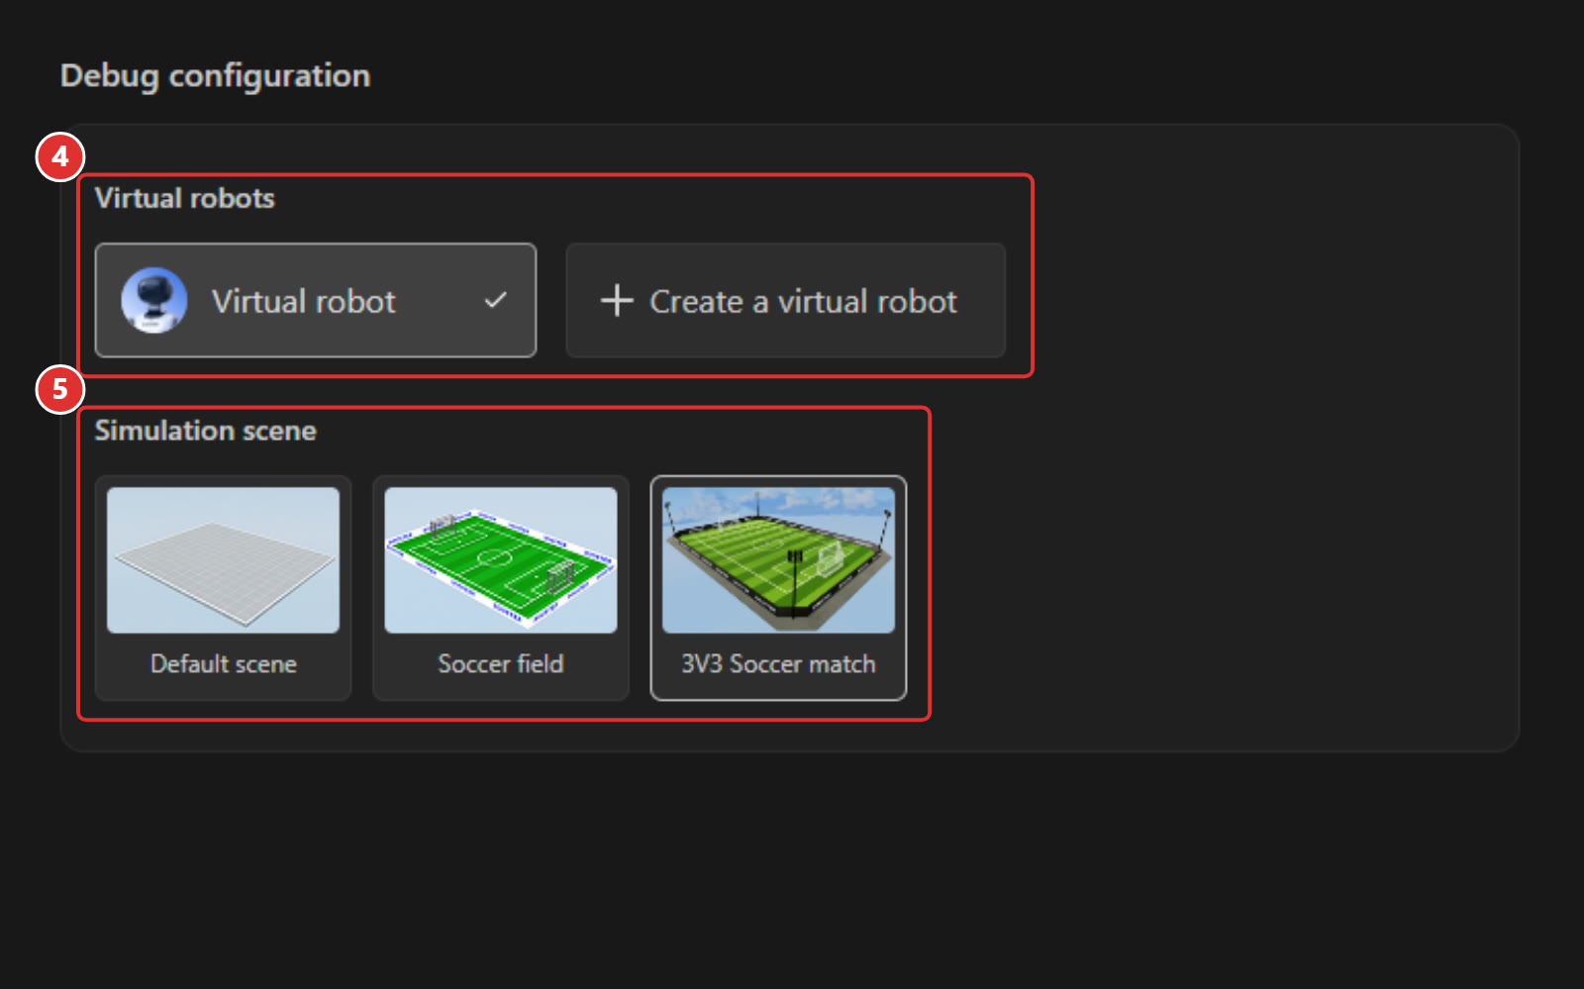
Task: Click the 'Create a virtual robot' label
Action: (x=803, y=301)
